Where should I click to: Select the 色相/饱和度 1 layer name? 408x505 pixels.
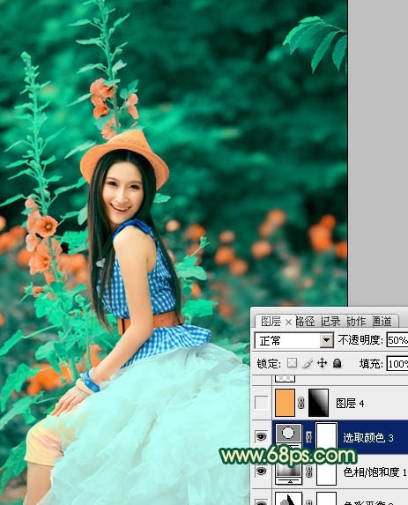click(375, 472)
